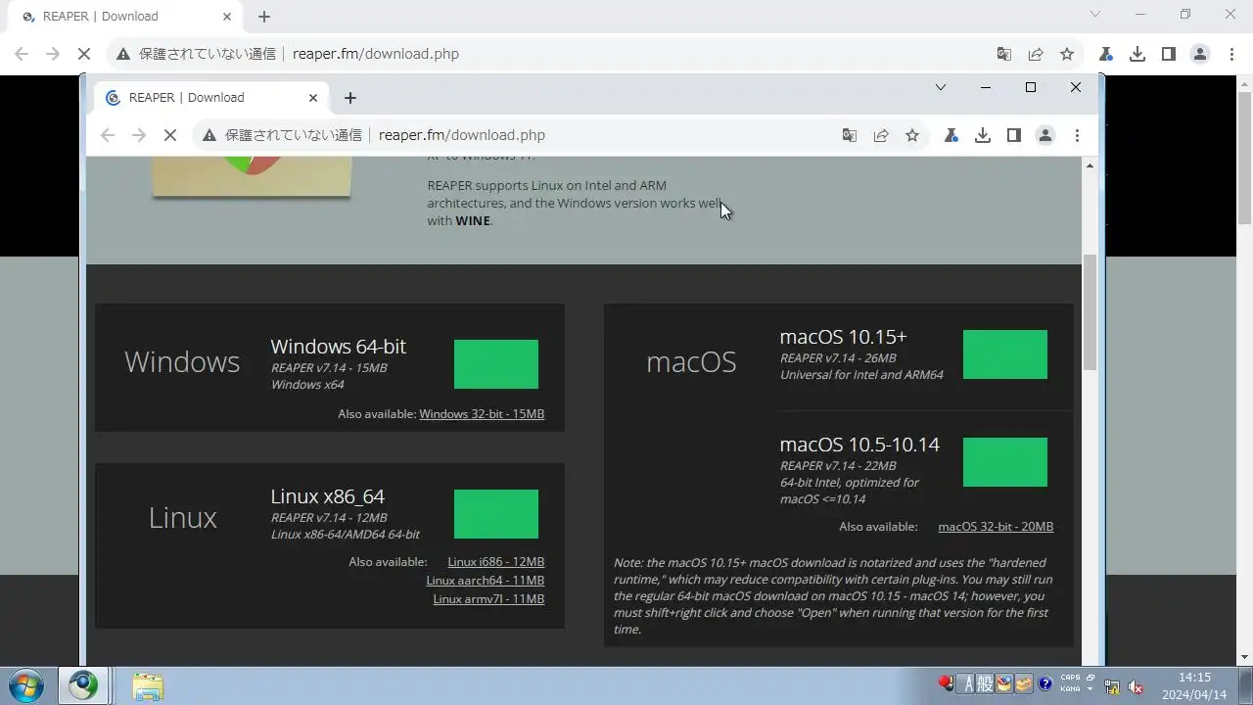Click Chrome icon on taskbar
1253x705 pixels.
point(83,685)
